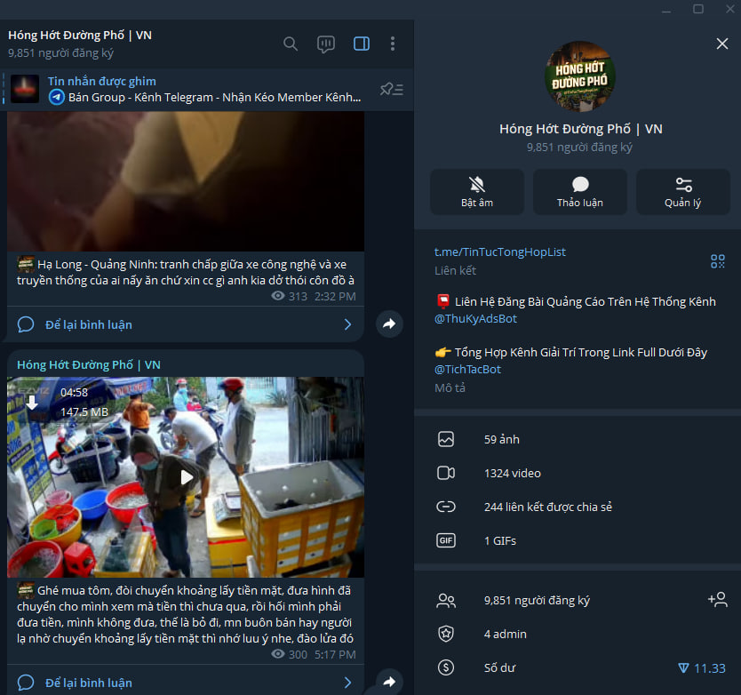The height and width of the screenshot is (695, 741).
Task: Open the t.me/TinTucTongHopList link
Action: (499, 252)
